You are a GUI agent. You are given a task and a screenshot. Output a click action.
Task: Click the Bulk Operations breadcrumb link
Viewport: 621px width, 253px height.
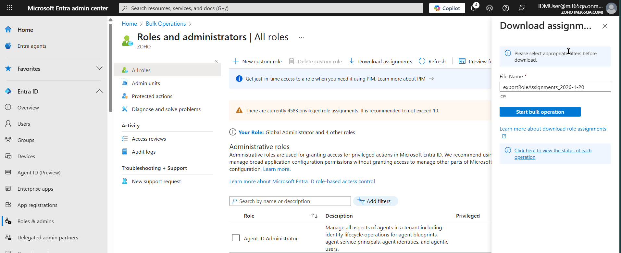pyautogui.click(x=166, y=24)
